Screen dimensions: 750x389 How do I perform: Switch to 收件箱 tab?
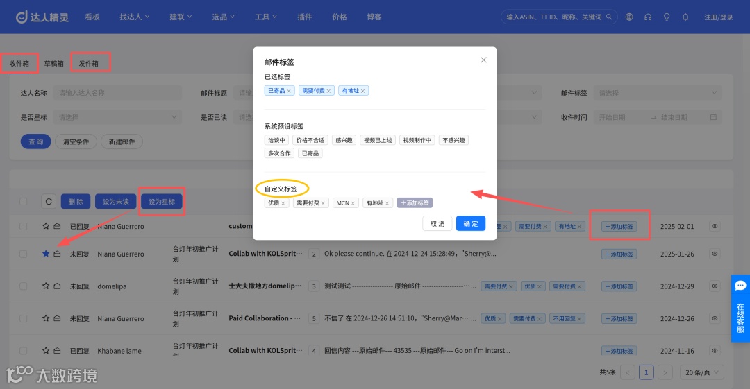click(x=19, y=63)
